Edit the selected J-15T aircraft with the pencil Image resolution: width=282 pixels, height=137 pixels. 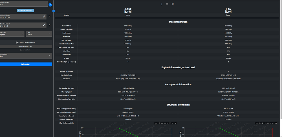pyautogui.click(x=44, y=17)
